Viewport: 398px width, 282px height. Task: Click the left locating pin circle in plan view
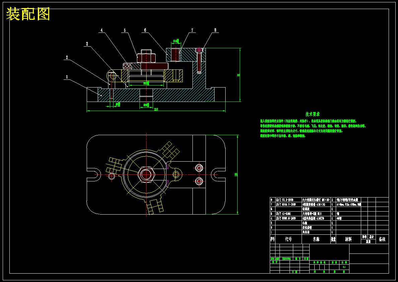pos(111,176)
